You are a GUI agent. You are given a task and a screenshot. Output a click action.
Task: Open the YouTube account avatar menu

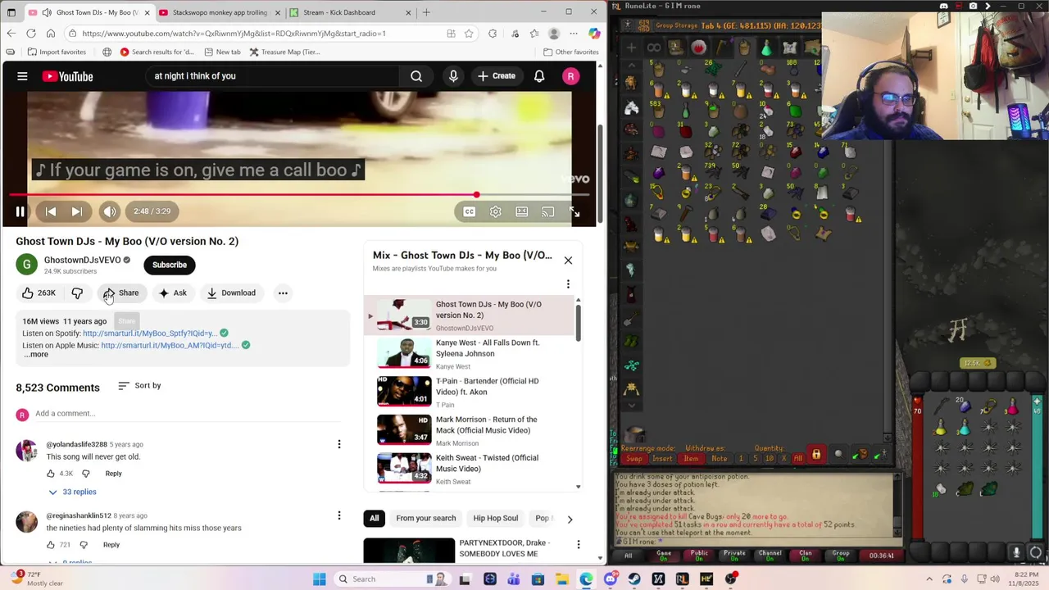[x=571, y=76]
